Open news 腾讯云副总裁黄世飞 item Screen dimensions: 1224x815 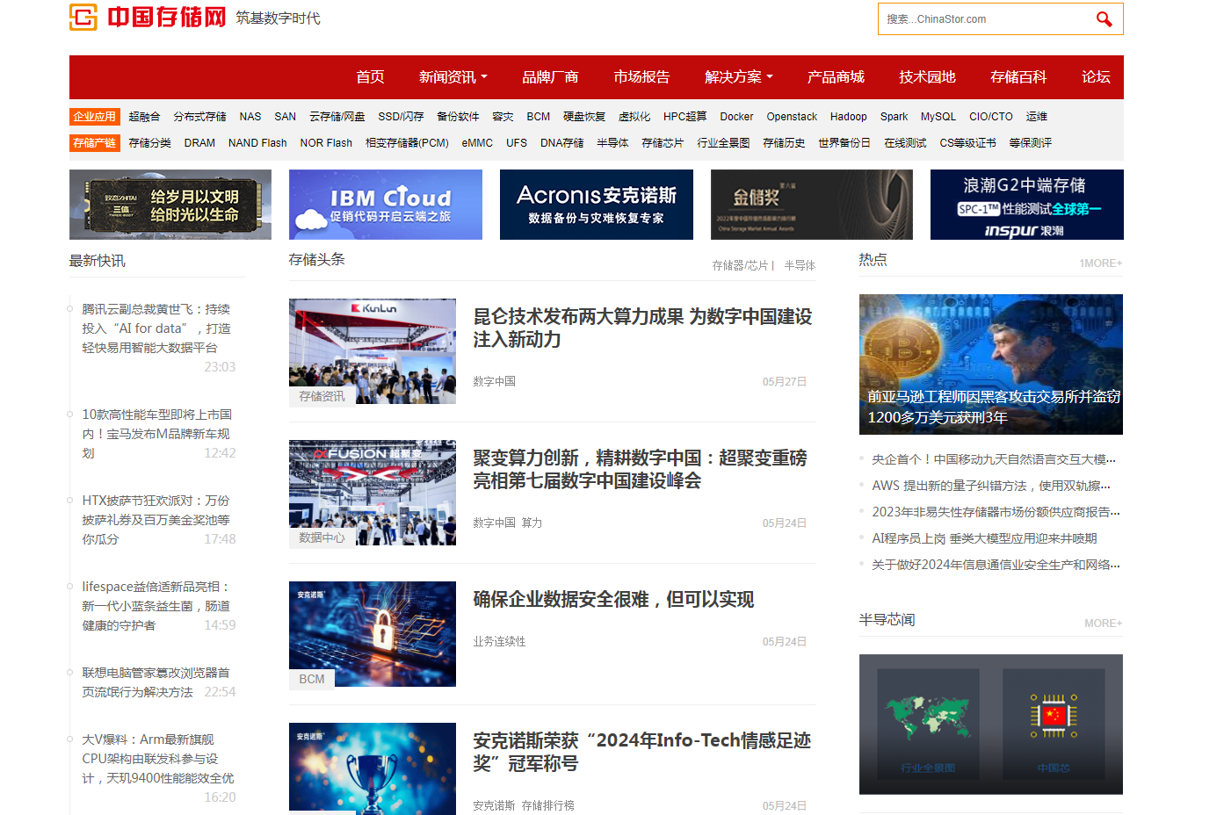pyautogui.click(x=158, y=328)
